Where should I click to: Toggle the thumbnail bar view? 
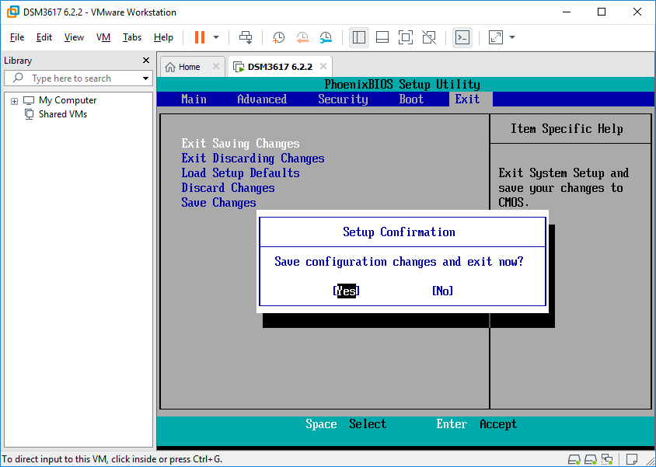(x=382, y=37)
